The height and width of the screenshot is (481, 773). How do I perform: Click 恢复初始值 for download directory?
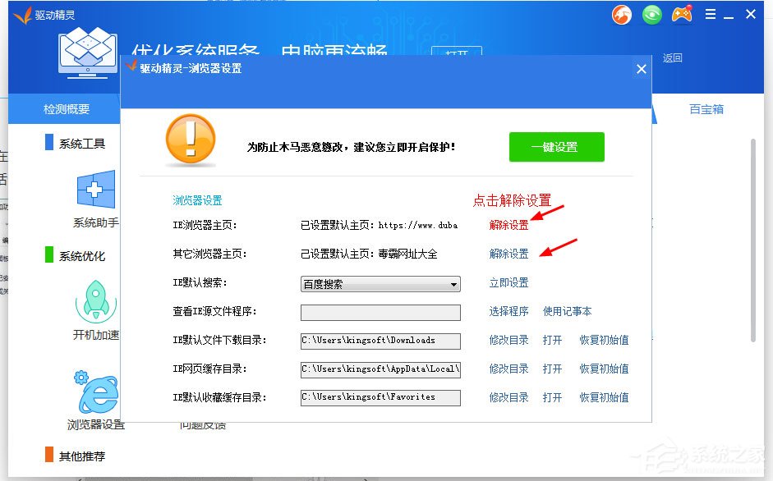click(603, 340)
